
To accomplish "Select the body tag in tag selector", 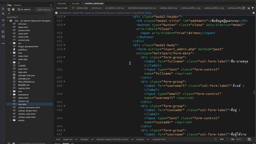I will click(x=58, y=140).
